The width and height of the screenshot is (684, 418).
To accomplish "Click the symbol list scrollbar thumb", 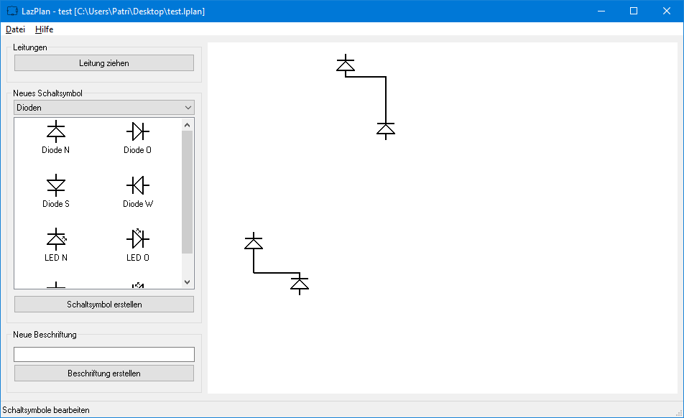I will (x=188, y=191).
